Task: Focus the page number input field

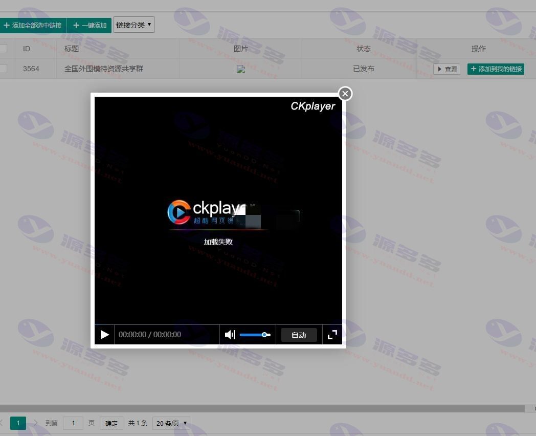Action: pyautogui.click(x=73, y=423)
